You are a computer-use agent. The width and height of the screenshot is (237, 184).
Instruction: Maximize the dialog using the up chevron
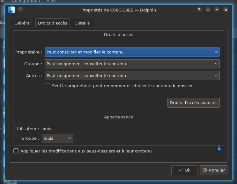tap(217, 10)
